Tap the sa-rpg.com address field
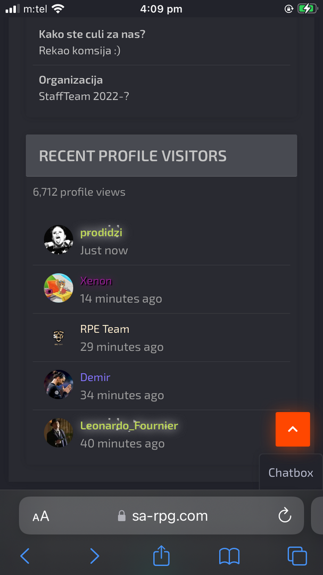The image size is (323, 575). click(161, 515)
